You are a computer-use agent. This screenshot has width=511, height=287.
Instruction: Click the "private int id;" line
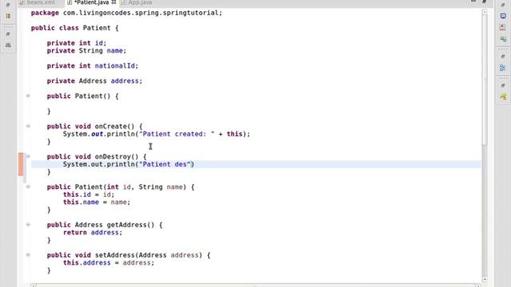[x=77, y=43]
